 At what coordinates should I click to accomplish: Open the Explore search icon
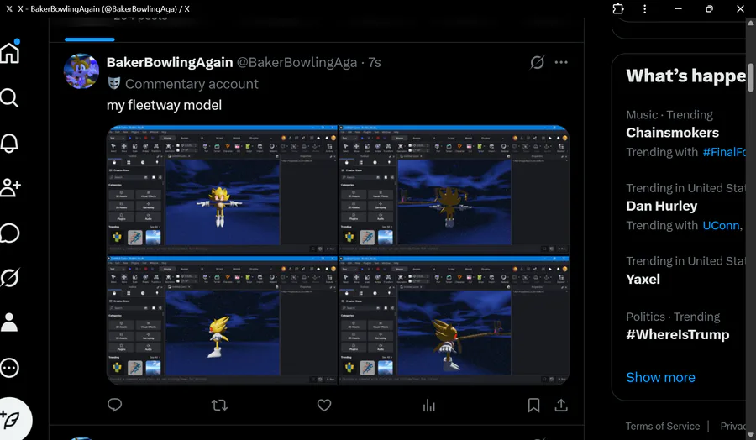(9, 98)
